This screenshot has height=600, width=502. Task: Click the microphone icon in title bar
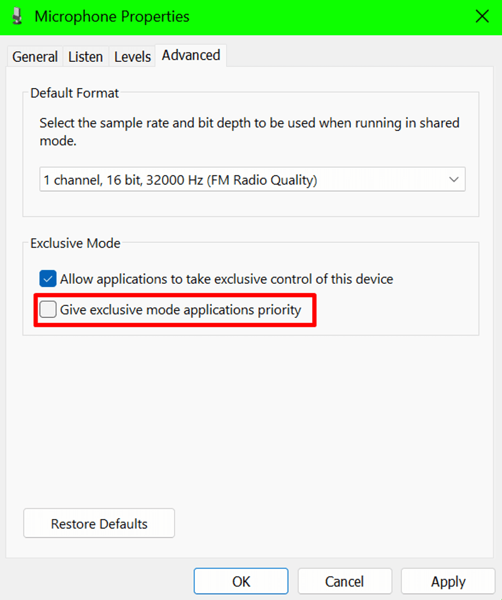click(17, 16)
